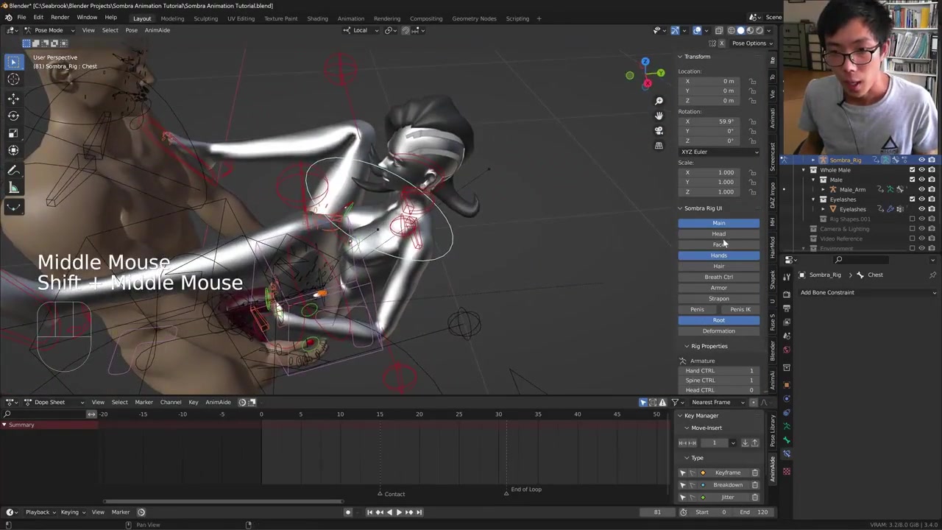Collapse the Rig Properties panel
Viewport: 942px width, 530px height.
(x=687, y=346)
